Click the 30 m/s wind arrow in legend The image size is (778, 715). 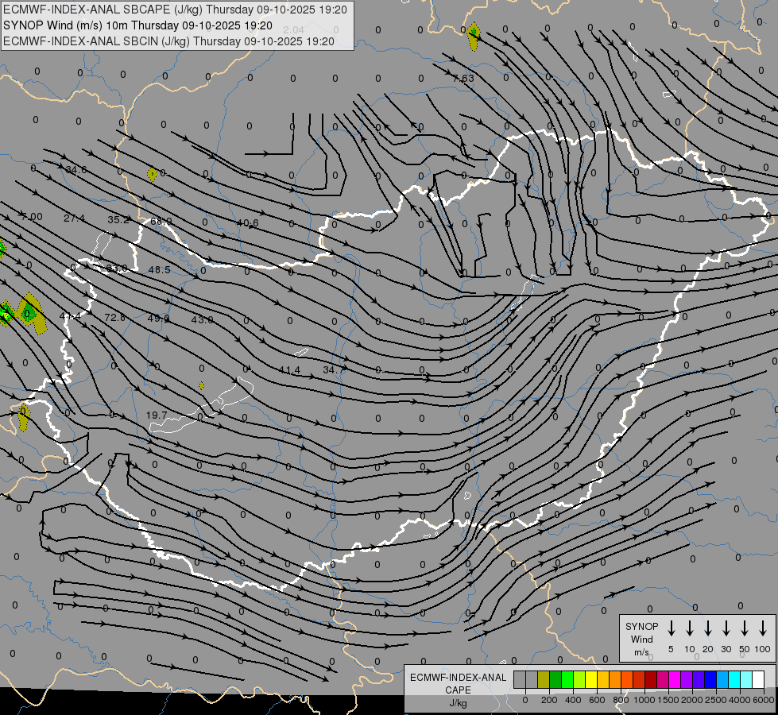point(726,628)
